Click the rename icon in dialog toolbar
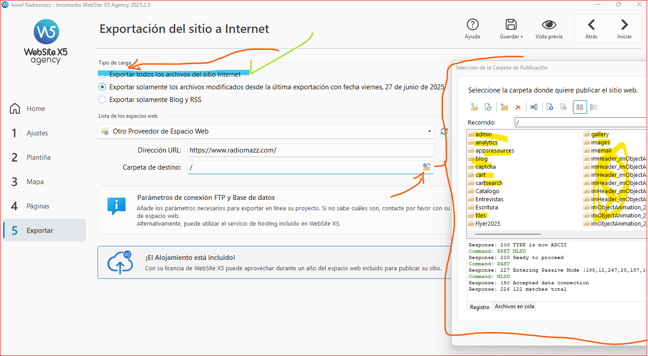The height and width of the screenshot is (356, 648). (x=534, y=107)
